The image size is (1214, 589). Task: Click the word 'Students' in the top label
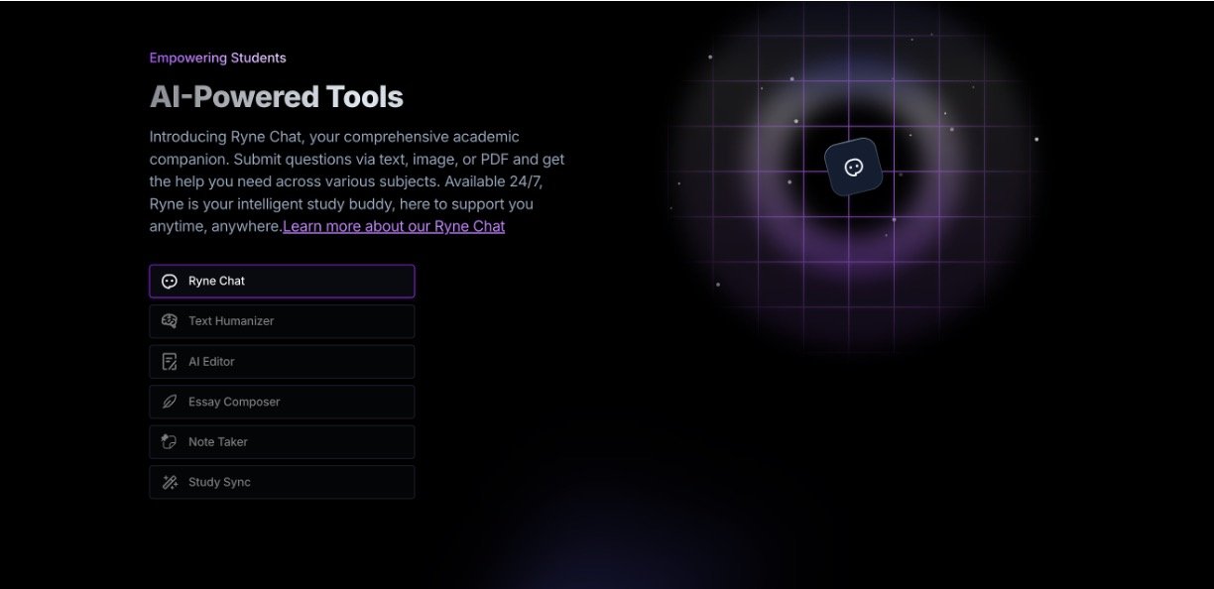(x=258, y=58)
